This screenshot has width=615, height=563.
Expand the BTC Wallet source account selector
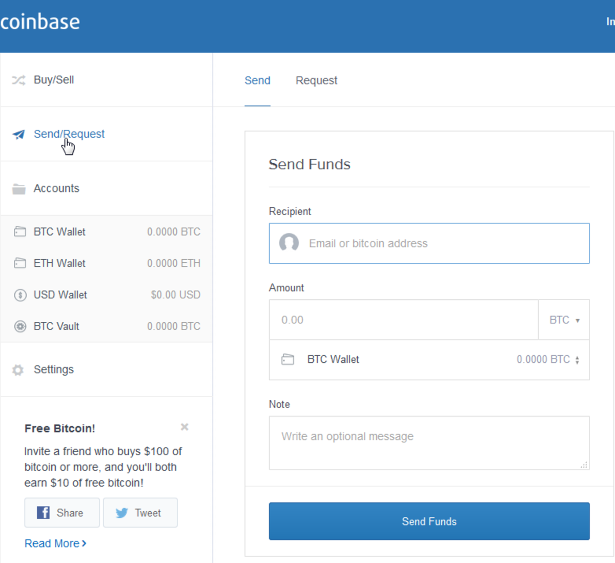tap(577, 360)
